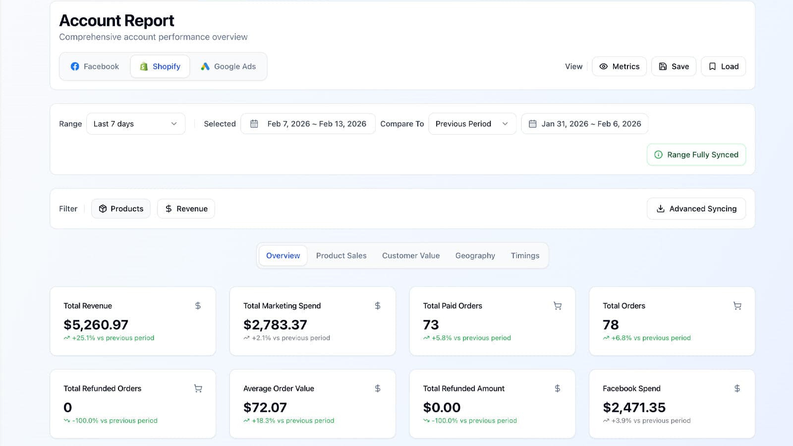Click the download icon in Advanced Syncing
This screenshot has height=446, width=793.
[x=660, y=209]
